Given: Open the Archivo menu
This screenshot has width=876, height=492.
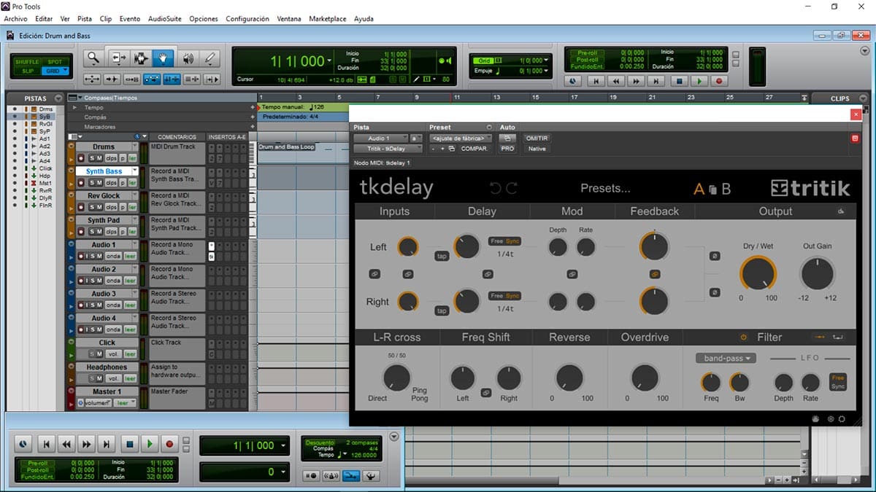Looking at the screenshot, I should tap(16, 19).
